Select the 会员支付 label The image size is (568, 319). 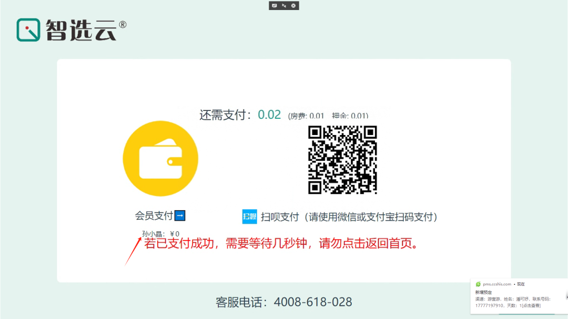click(x=154, y=216)
